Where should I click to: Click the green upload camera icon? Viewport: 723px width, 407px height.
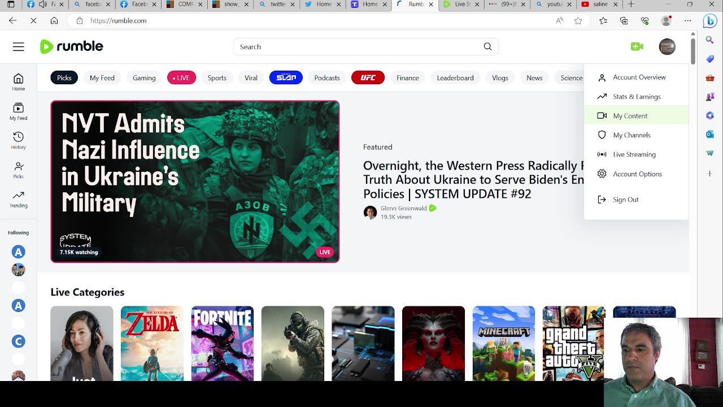coord(637,47)
